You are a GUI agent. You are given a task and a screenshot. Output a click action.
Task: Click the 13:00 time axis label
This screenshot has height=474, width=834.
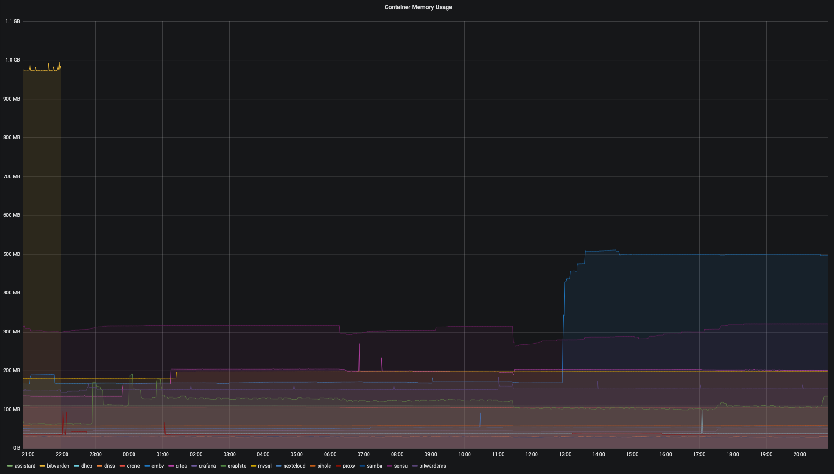(x=565, y=454)
